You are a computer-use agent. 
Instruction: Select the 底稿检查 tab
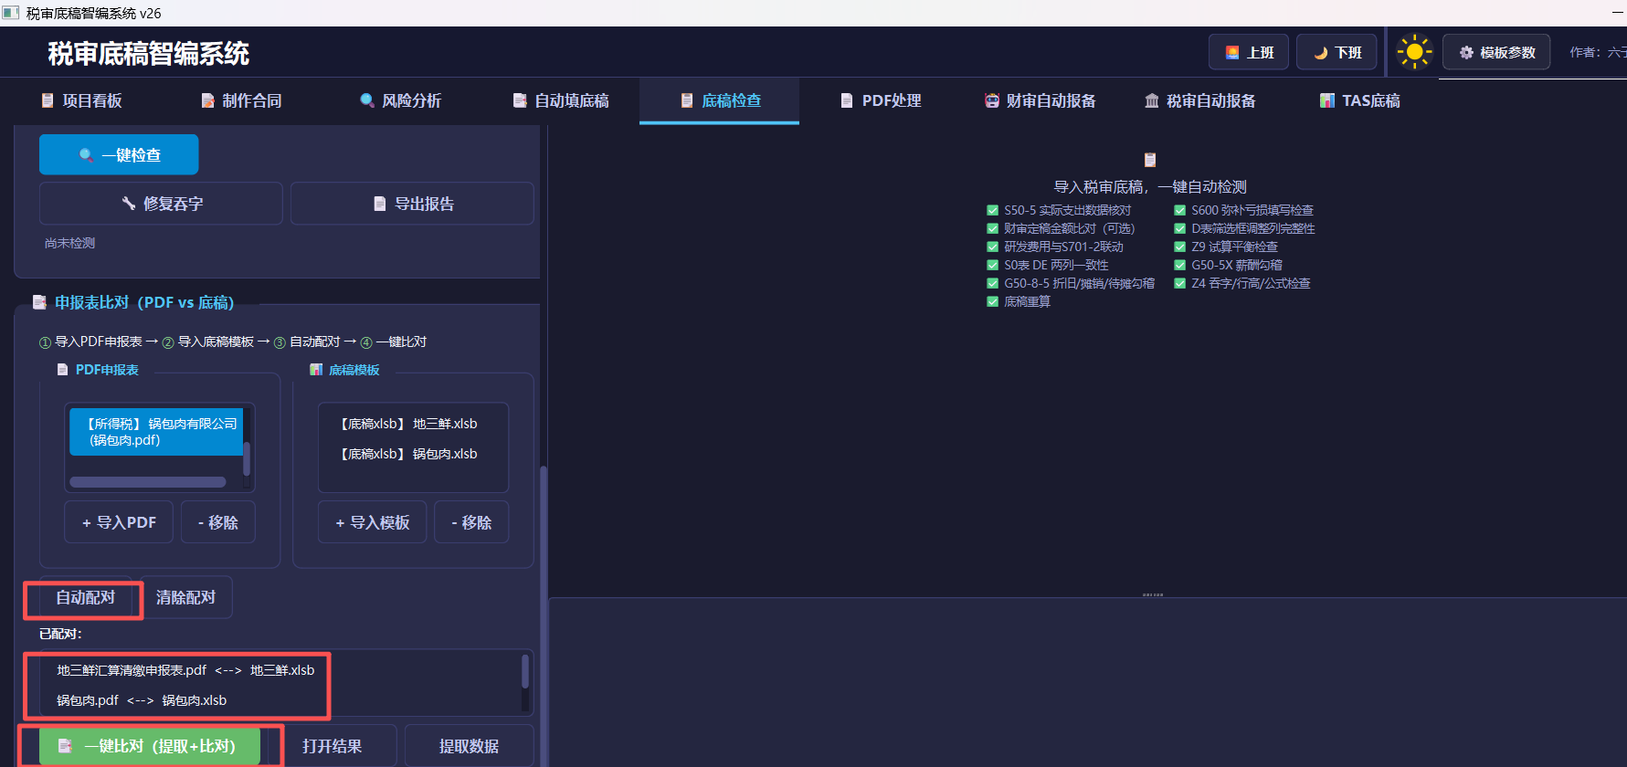(x=720, y=100)
